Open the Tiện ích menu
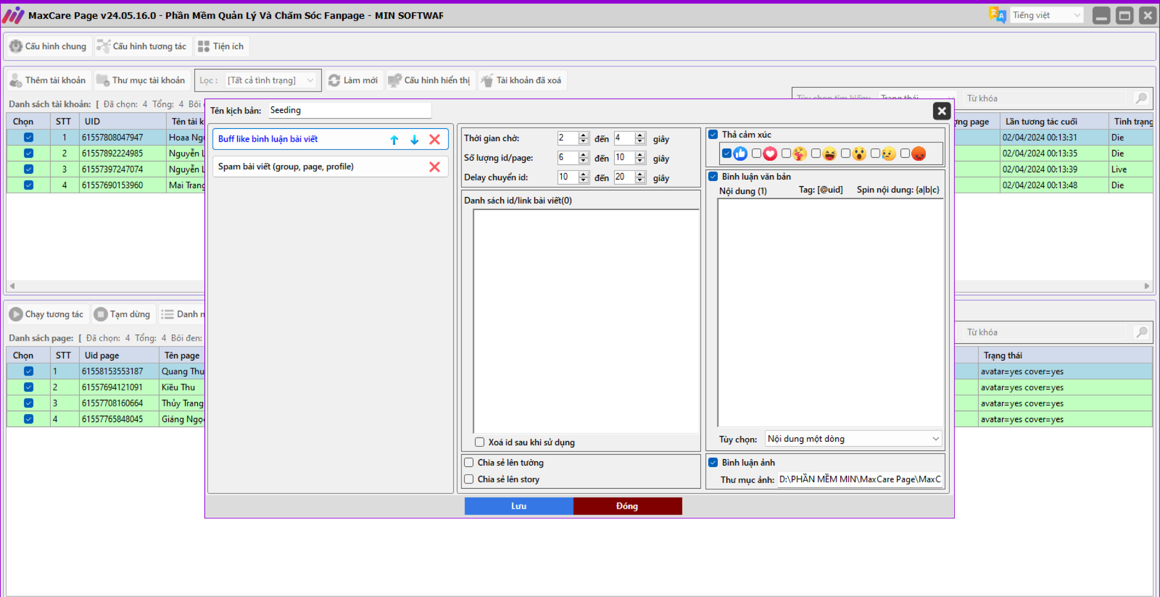Viewport: 1160px width, 597px height. (222, 46)
